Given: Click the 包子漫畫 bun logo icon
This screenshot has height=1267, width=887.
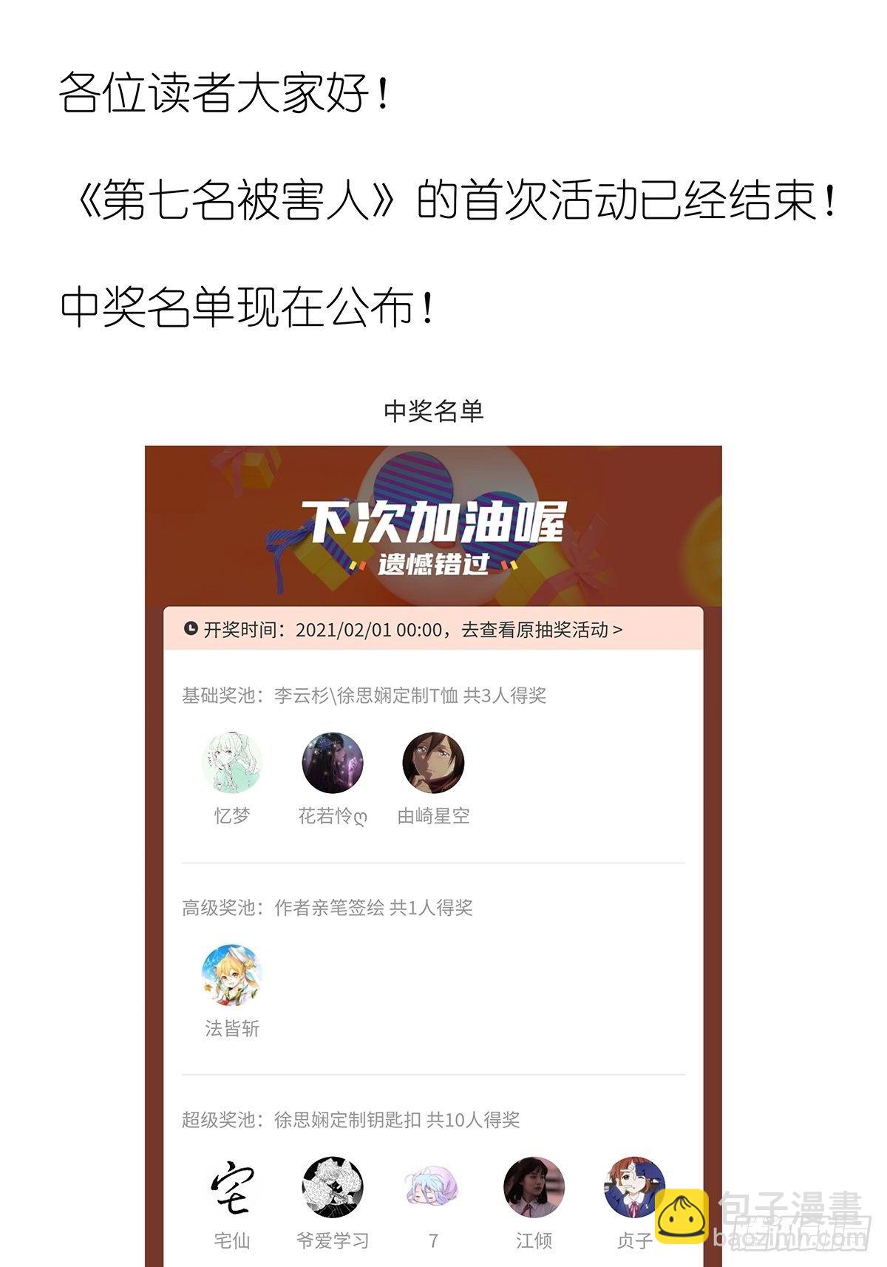Looking at the screenshot, I should click(x=682, y=1216).
